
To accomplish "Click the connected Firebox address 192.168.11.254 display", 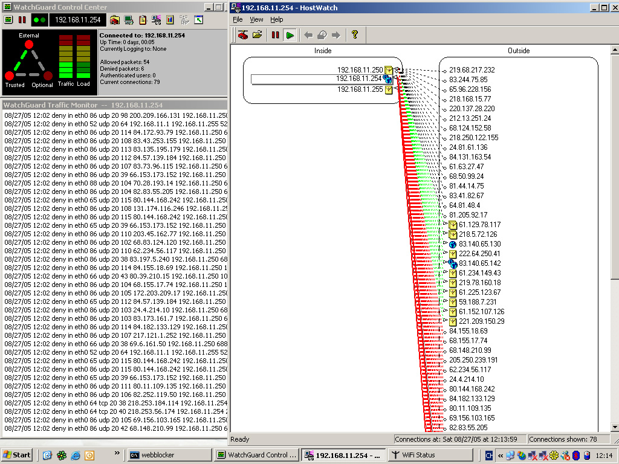I will click(x=78, y=20).
